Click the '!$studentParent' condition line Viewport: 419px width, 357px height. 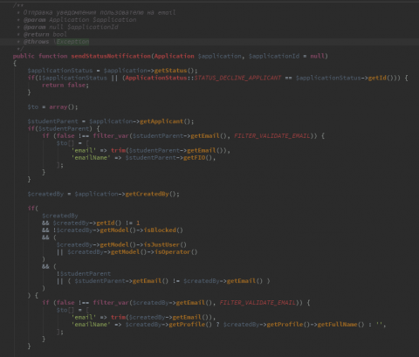pos(84,273)
